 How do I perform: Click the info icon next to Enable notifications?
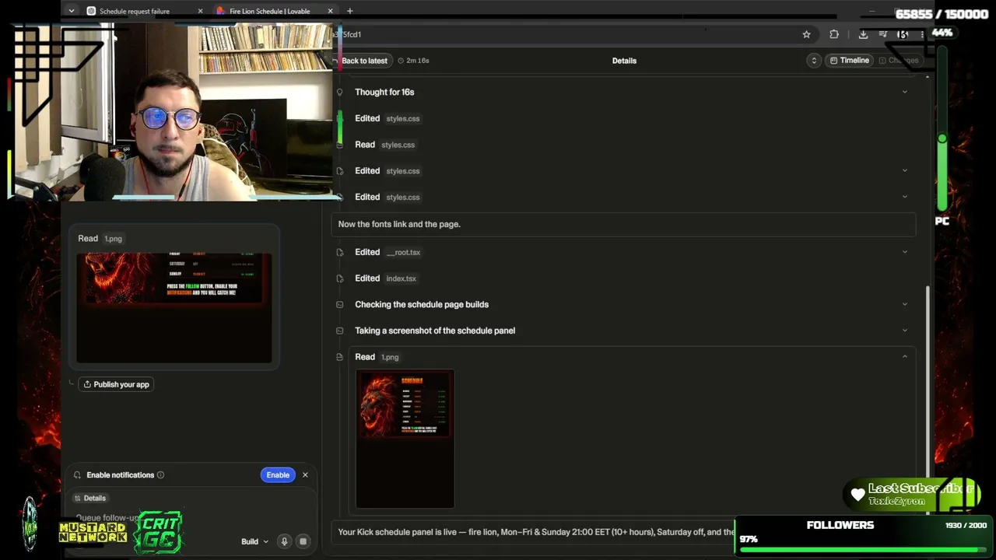[160, 475]
